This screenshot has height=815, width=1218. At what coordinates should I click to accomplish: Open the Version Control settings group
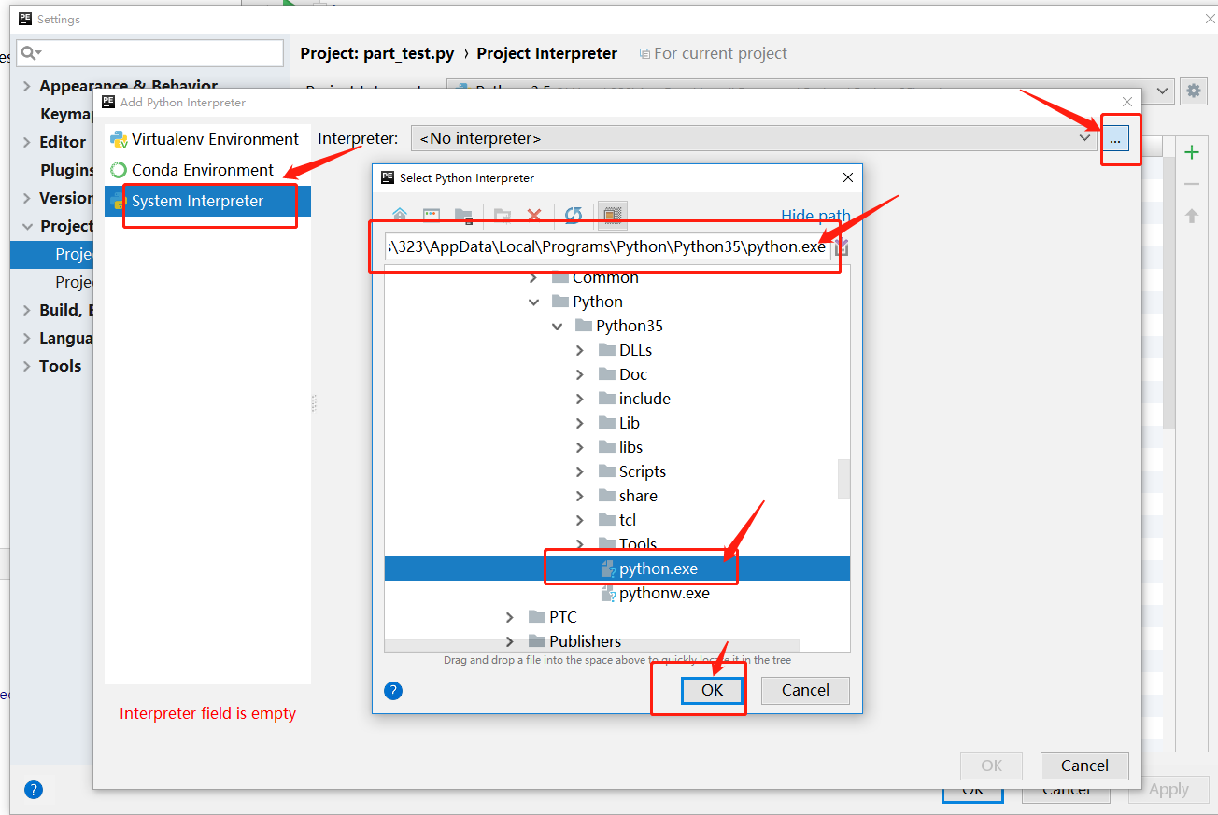click(65, 198)
